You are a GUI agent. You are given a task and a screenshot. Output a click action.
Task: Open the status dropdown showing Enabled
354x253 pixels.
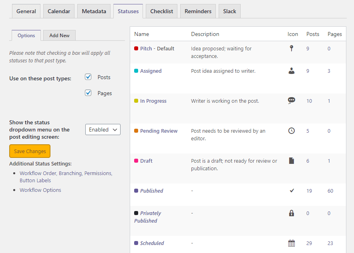pos(103,129)
